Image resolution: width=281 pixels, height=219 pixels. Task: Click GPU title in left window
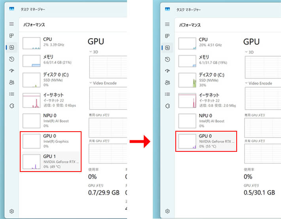point(96,42)
